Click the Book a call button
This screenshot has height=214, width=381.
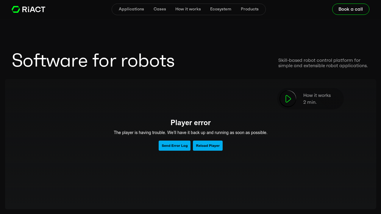click(x=351, y=9)
